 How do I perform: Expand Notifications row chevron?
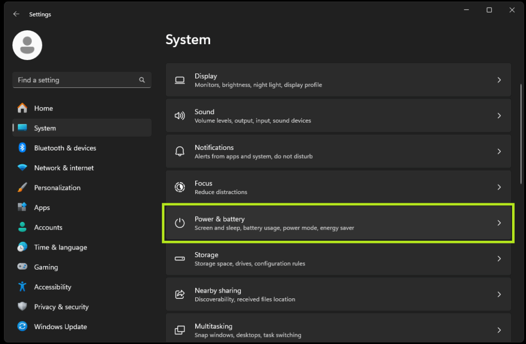tap(499, 151)
